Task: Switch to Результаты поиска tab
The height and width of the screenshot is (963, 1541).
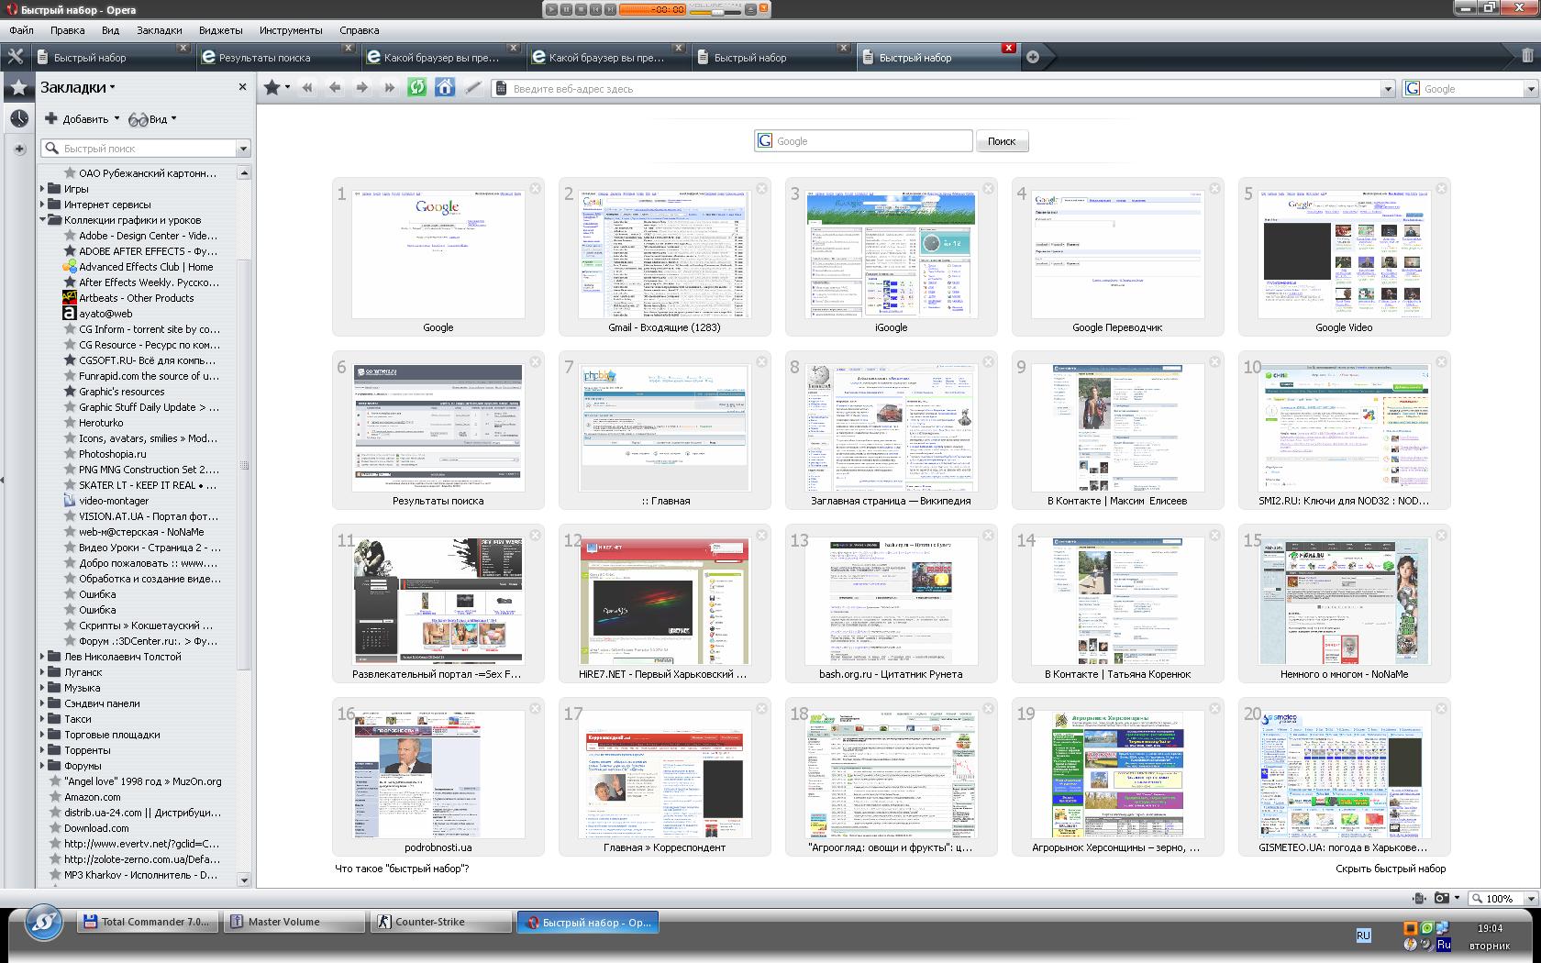Action: (x=277, y=57)
